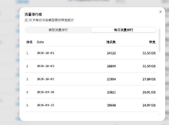Image resolution: width=169 pixels, height=125 pixels.
Task: Click bandwidth value 31.53 GB
Action: [x=149, y=53]
